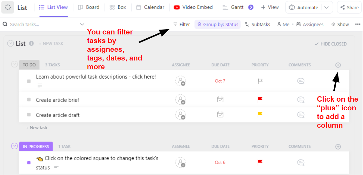Screen dimensions: 363x175
Task: Open the Video Embed tab
Action: point(193,7)
